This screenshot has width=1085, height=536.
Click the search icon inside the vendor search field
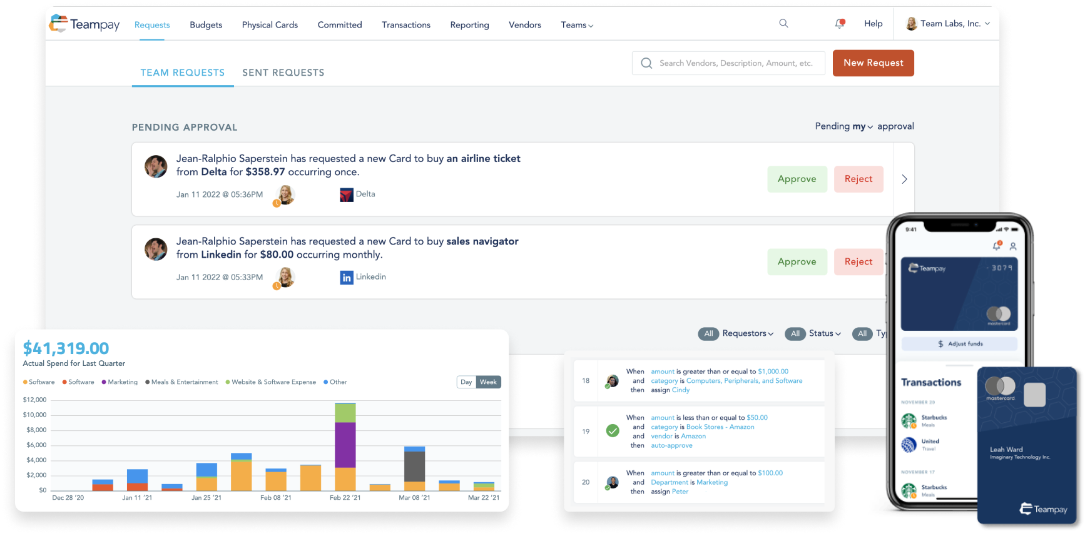pyautogui.click(x=646, y=63)
